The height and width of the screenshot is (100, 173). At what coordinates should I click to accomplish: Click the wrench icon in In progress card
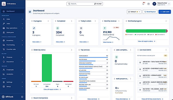pyautogui.click(x=34, y=28)
